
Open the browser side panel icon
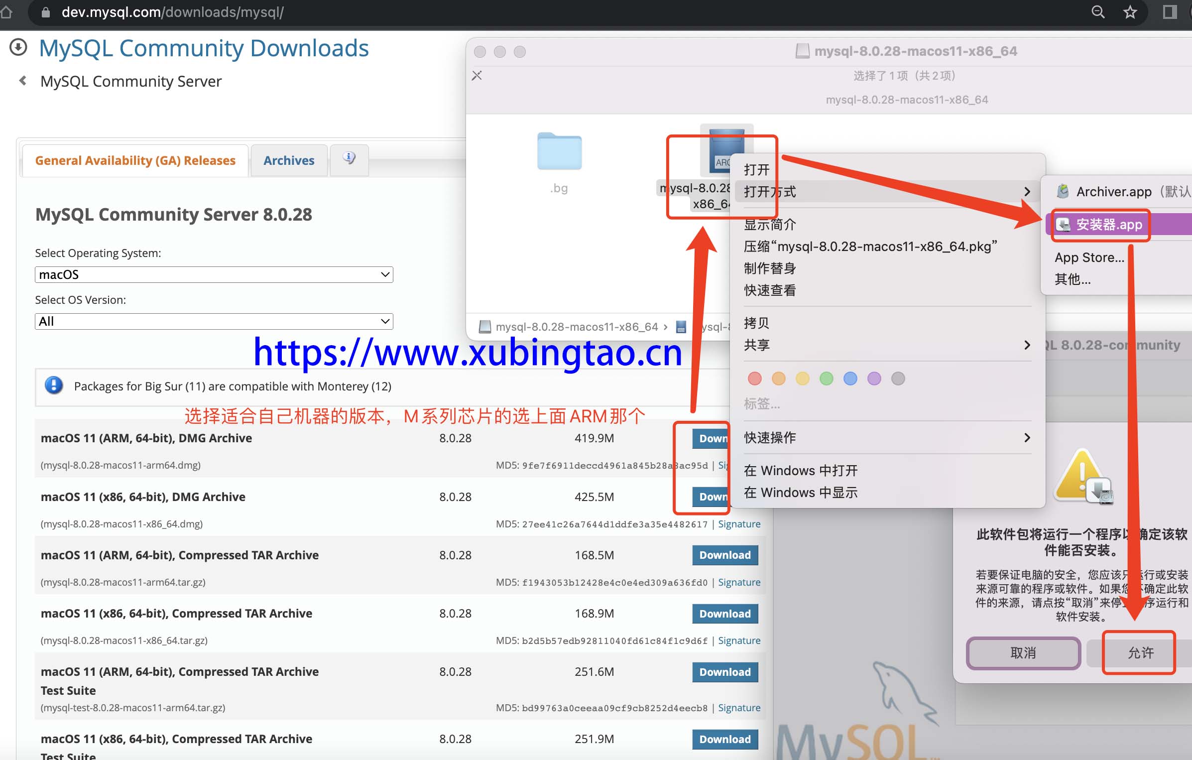point(1170,12)
